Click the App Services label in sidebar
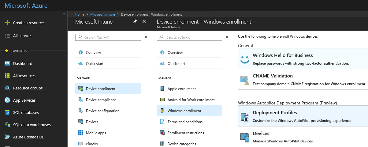Viewport: 368px width, 147px height. coord(24,100)
